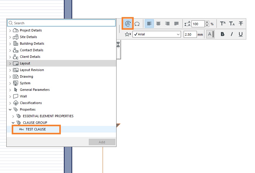Image resolution: width=255 pixels, height=173 pixels.
Task: Click the line spacing percentage field
Action: [x=198, y=24]
